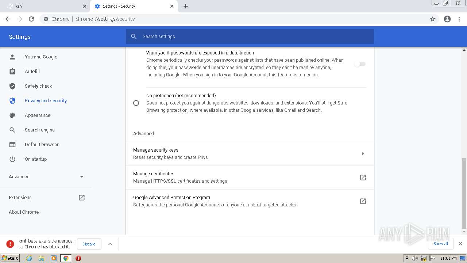Screen dimensions: 467x263
Task: Close the Krnl tab
Action: pos(85,6)
